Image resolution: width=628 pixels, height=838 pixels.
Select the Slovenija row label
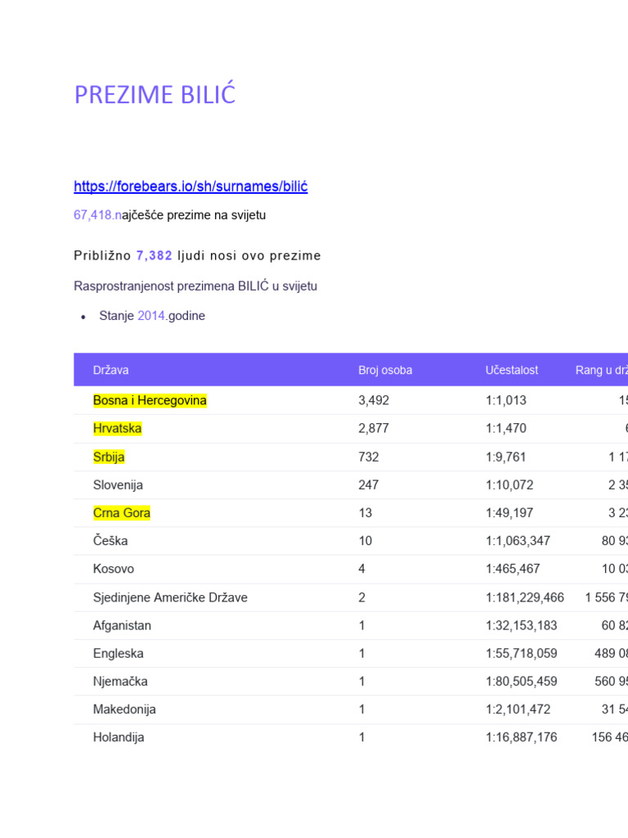tap(118, 484)
